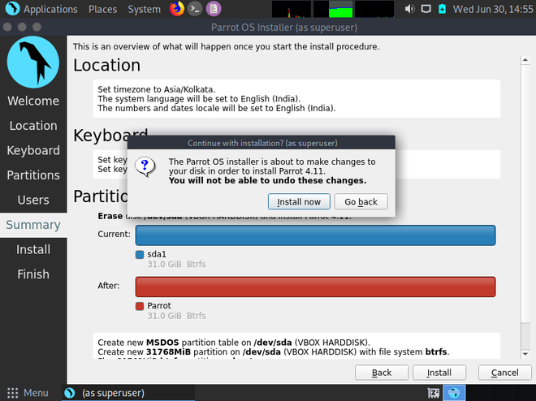This screenshot has width=536, height=401.
Task: Click the blue sda1 legend swatch
Action: [x=140, y=255]
